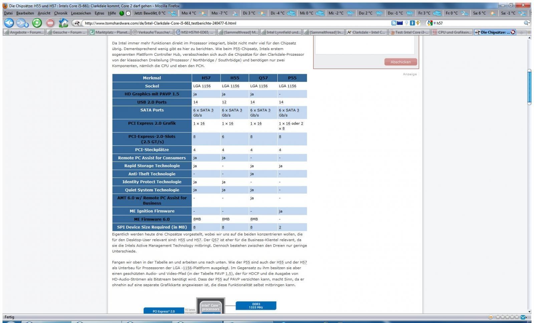Open the home page via house icon

(63, 23)
